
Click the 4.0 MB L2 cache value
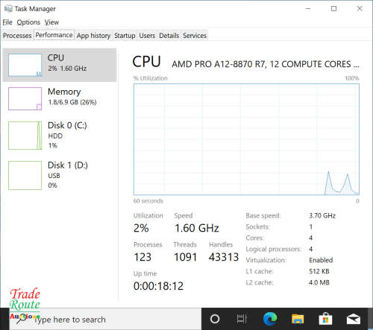tap(319, 282)
